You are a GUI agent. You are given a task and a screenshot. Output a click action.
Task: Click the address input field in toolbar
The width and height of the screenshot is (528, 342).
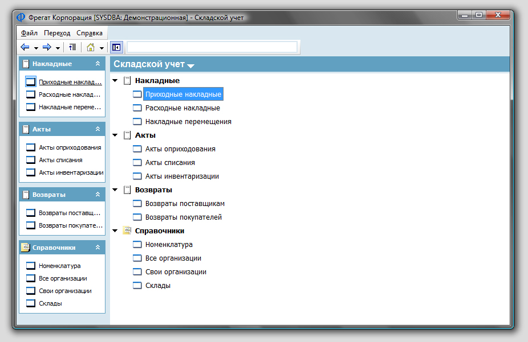click(212, 47)
